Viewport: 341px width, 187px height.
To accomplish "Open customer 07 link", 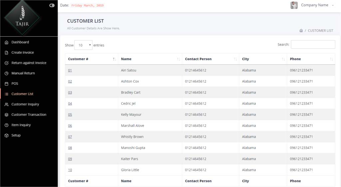I will 70,137.
